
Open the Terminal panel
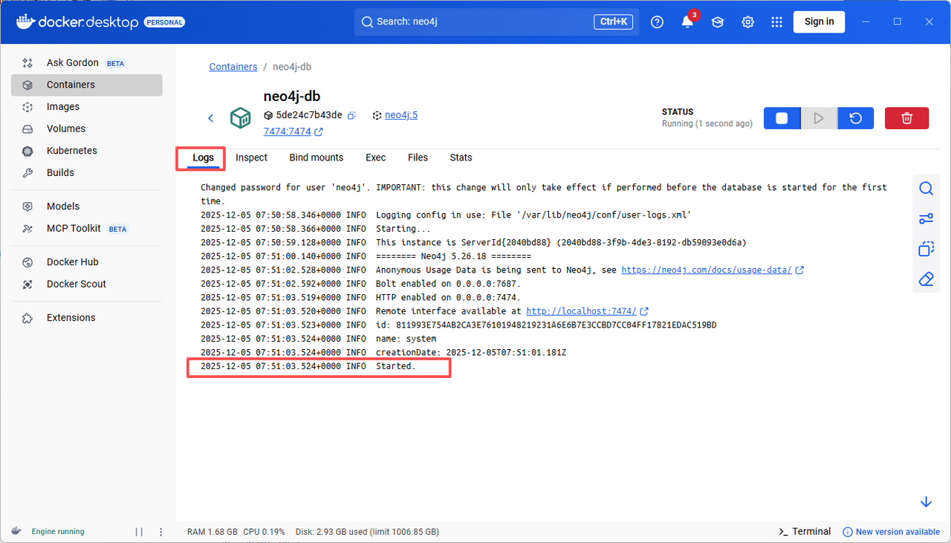tap(804, 532)
